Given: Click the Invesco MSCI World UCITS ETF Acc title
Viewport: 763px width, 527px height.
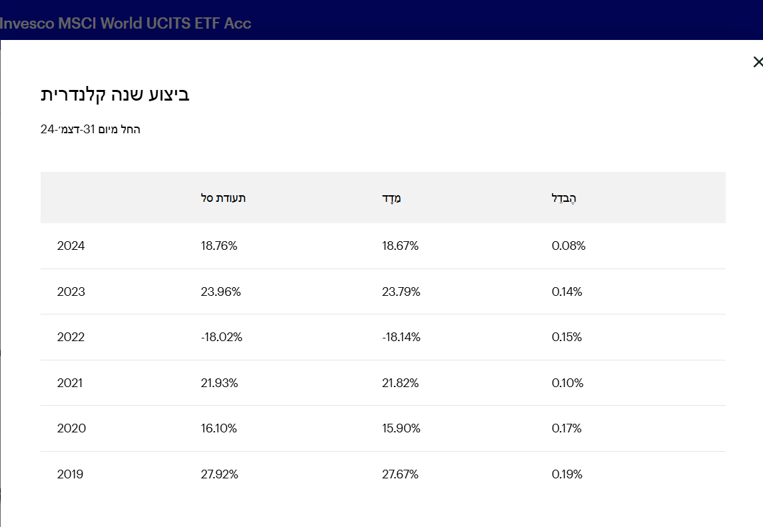Looking at the screenshot, I should point(126,23).
